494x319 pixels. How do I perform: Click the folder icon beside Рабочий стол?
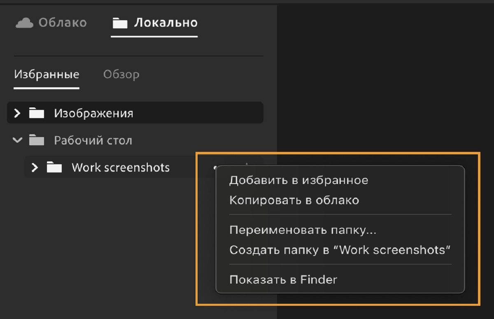[36, 140]
